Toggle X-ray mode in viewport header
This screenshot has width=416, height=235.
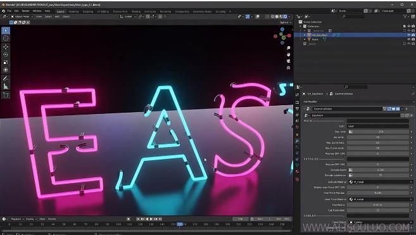point(267,16)
